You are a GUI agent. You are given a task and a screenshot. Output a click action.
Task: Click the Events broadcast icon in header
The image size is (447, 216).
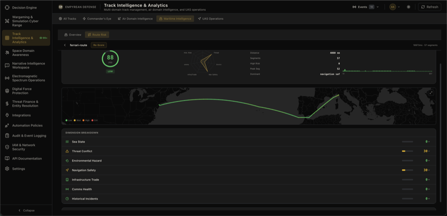[354, 7]
